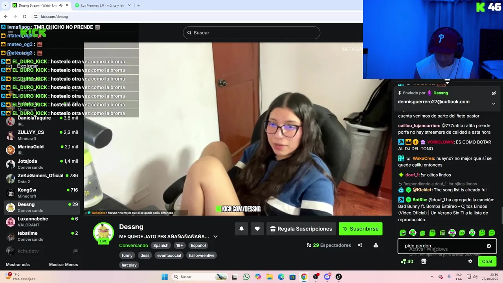
Task: Open the chat settings gear
Action: coord(470,261)
